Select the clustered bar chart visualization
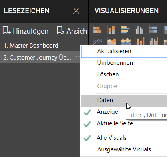 125,30
